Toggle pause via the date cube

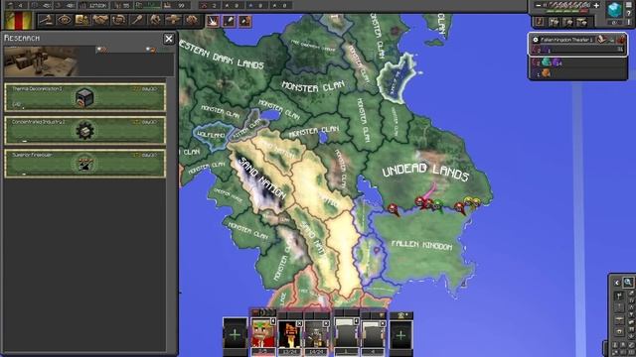pyautogui.click(x=614, y=9)
